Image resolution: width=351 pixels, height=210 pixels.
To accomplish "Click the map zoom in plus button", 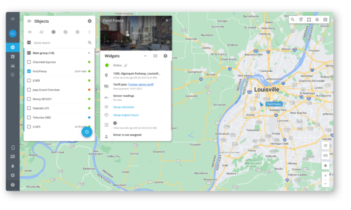I will (x=325, y=176).
